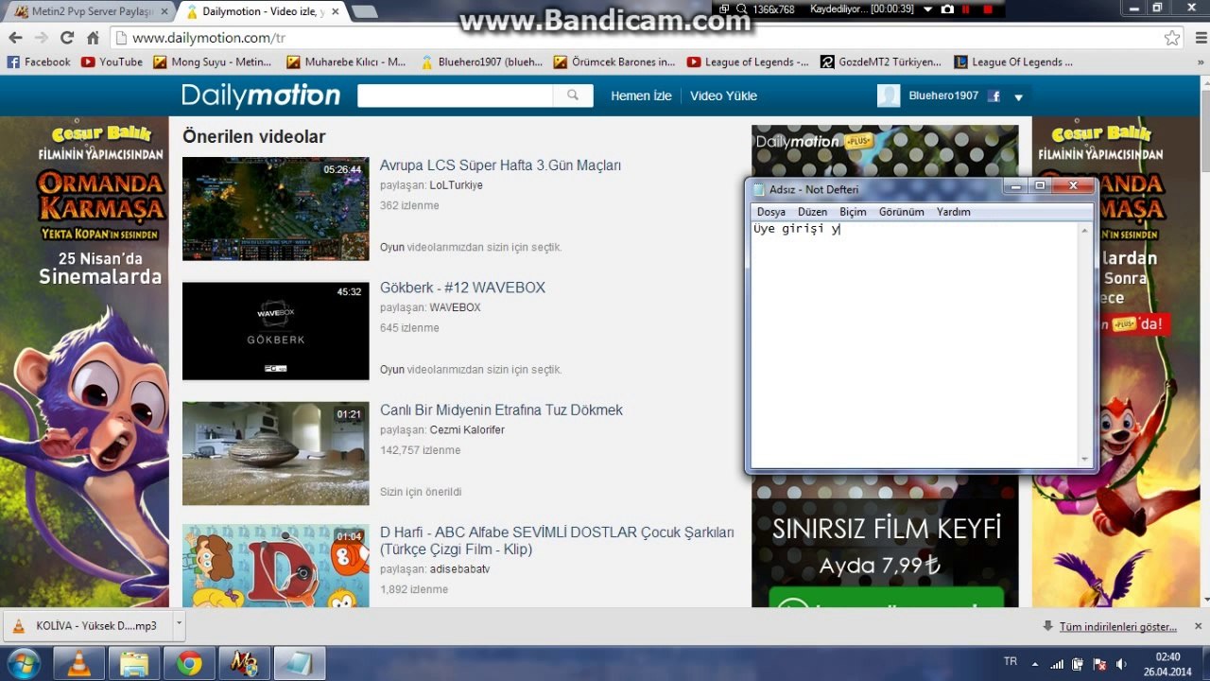Open the Düzen menu in Notepad
The image size is (1210, 681).
pyautogui.click(x=812, y=212)
